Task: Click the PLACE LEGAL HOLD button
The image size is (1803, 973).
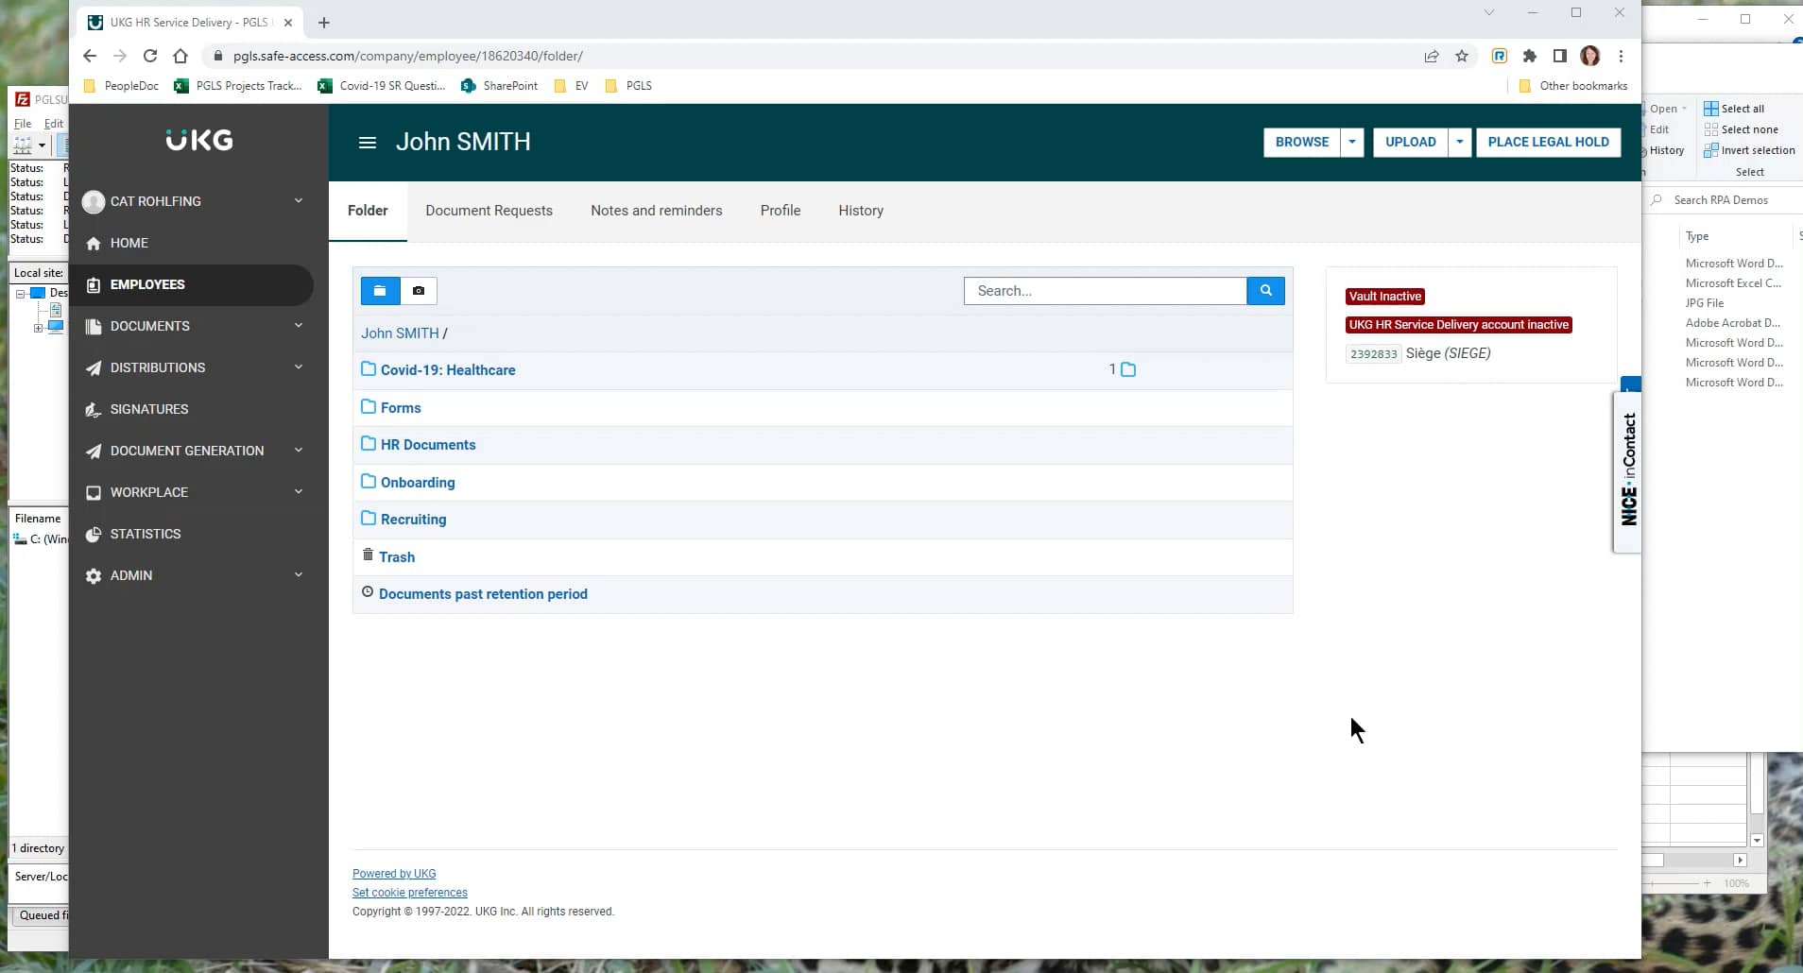Action: 1548,142
